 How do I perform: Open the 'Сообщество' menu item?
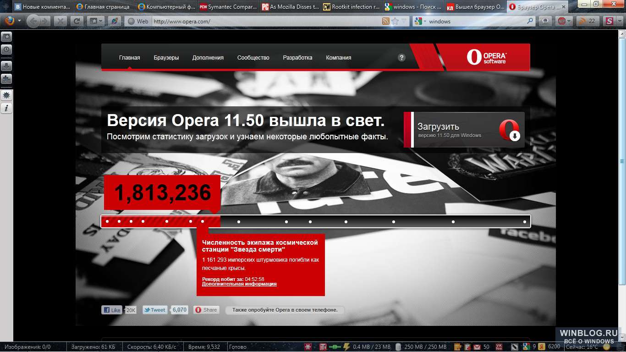[253, 58]
